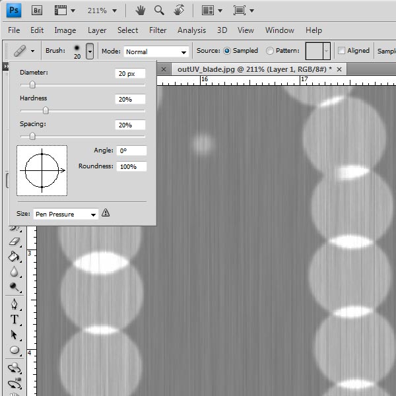Open the View Extras filmstrip icon
The height and width of the screenshot is (396, 396).
pos(61,11)
